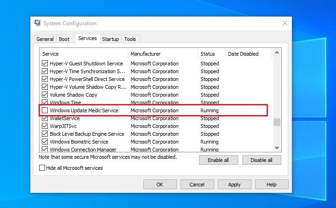Screen dimensions: 336x208
Task: Select the Windows Biometric Service name
Action: click(x=79, y=142)
